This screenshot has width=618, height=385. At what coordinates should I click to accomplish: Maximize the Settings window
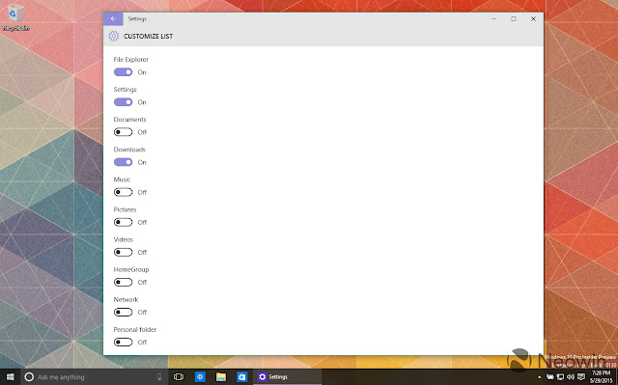pyautogui.click(x=514, y=19)
